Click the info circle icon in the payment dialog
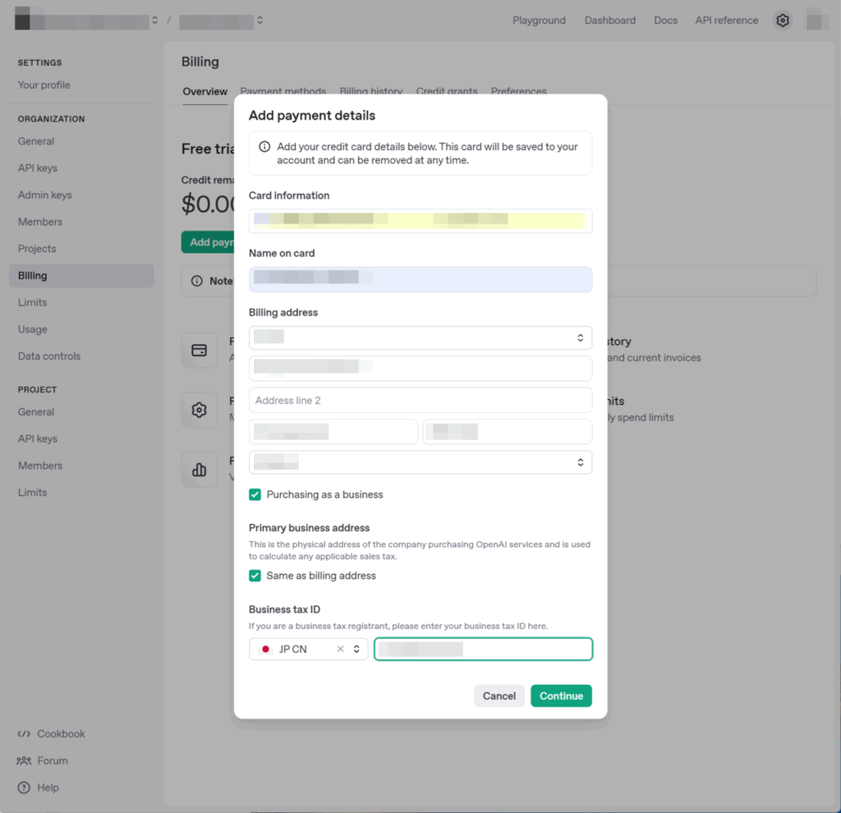Viewport: 841px width, 813px height. (263, 146)
